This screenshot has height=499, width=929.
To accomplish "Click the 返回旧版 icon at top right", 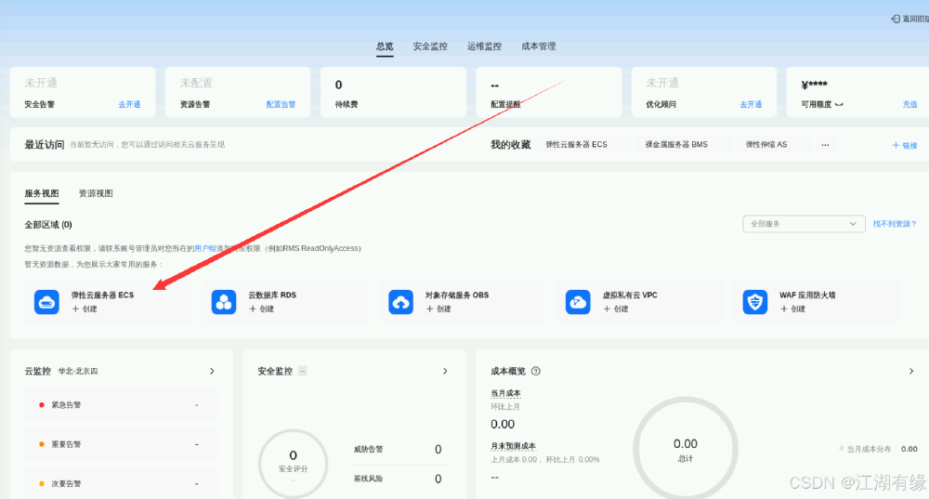I will click(x=896, y=19).
